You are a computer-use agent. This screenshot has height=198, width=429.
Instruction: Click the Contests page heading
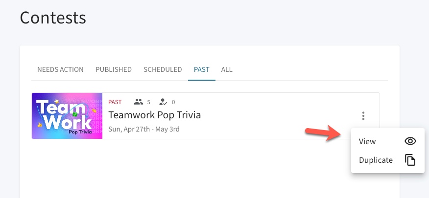tap(53, 18)
